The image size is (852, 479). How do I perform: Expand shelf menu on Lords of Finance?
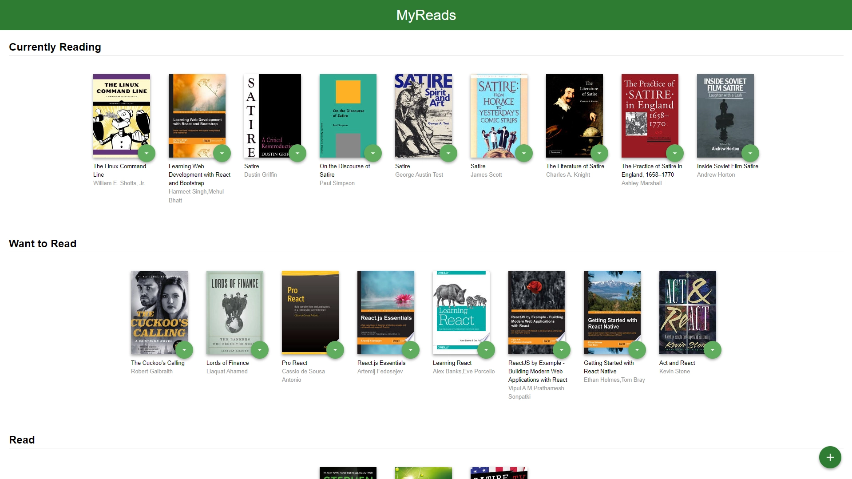[260, 349]
